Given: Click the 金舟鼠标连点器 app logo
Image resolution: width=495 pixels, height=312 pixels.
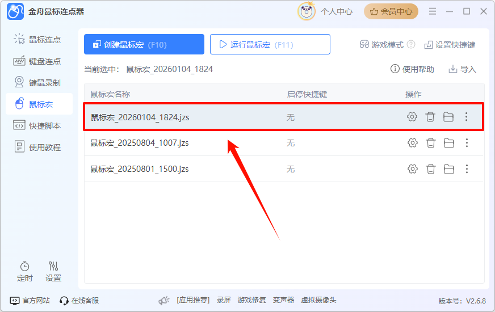Looking at the screenshot, I should pyautogui.click(x=15, y=11).
